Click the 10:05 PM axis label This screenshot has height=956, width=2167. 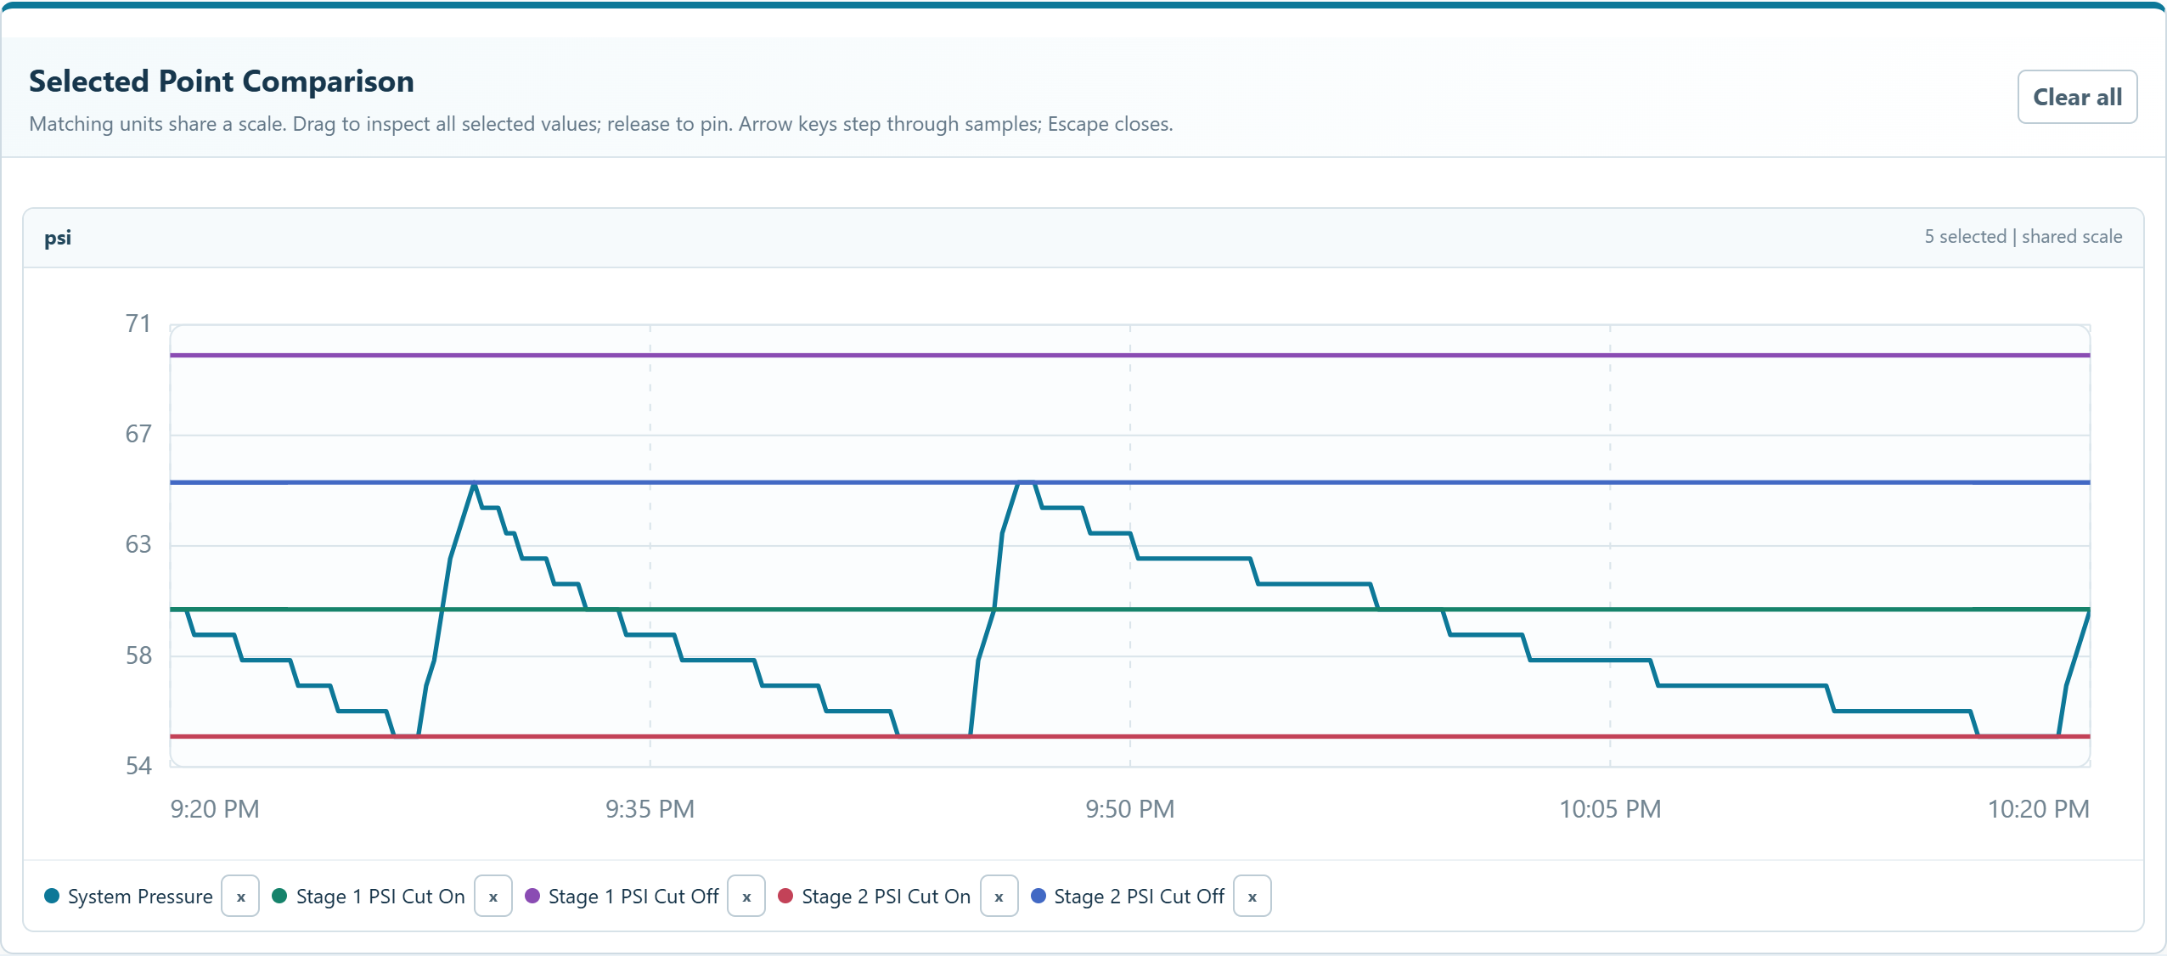pyautogui.click(x=1610, y=809)
